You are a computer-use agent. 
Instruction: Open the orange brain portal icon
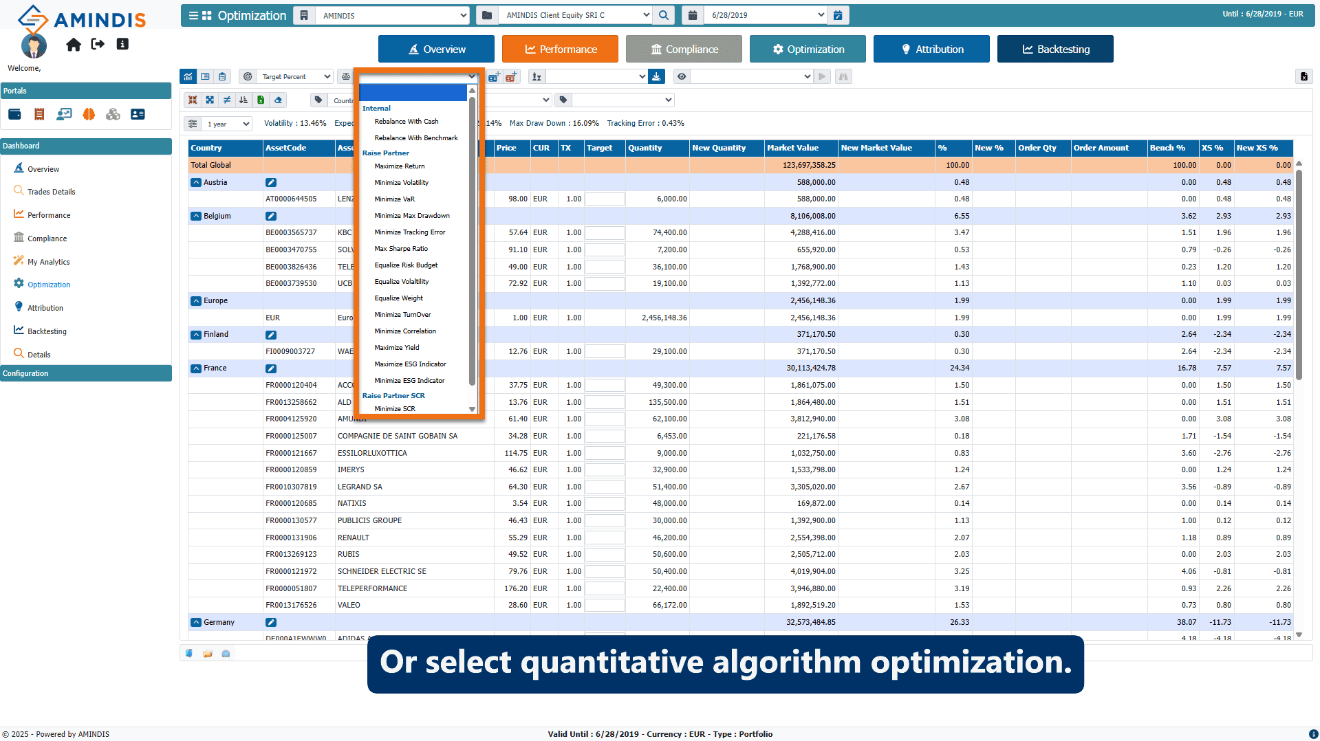pyautogui.click(x=89, y=114)
